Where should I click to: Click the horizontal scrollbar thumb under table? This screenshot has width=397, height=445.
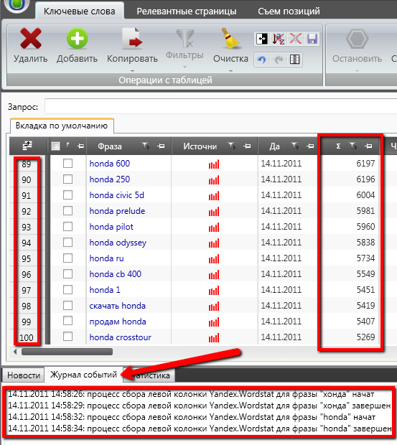(x=67, y=352)
